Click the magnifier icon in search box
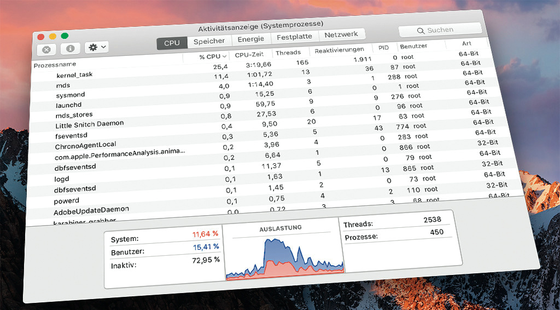 click(420, 31)
